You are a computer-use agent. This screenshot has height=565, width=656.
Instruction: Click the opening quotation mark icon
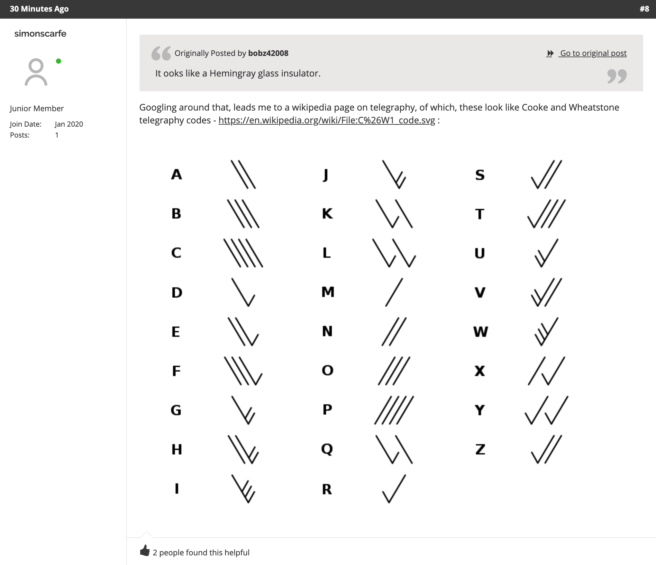(161, 53)
